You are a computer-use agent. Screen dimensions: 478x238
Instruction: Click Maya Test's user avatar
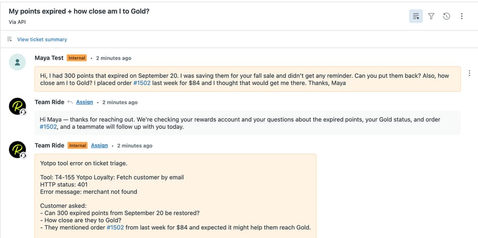click(18, 62)
